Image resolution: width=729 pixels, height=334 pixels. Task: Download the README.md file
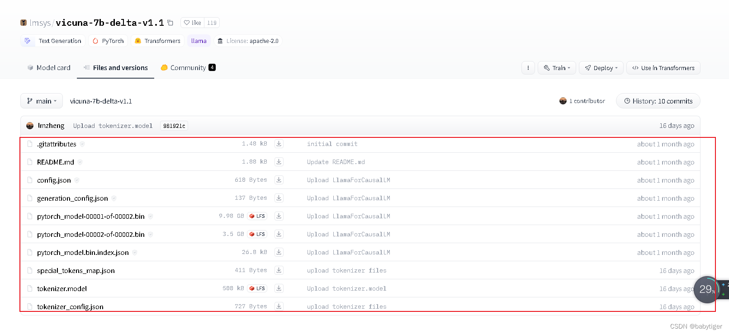[x=279, y=162]
